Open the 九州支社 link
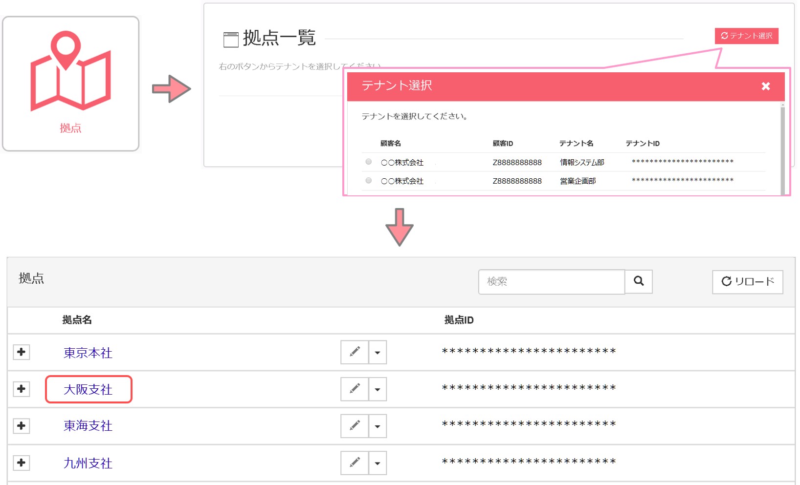 (x=88, y=463)
